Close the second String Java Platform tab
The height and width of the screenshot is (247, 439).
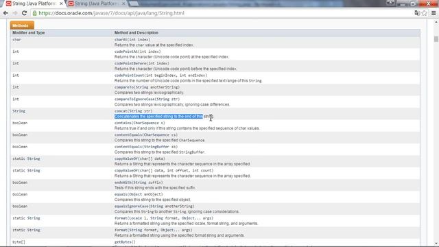123,3
